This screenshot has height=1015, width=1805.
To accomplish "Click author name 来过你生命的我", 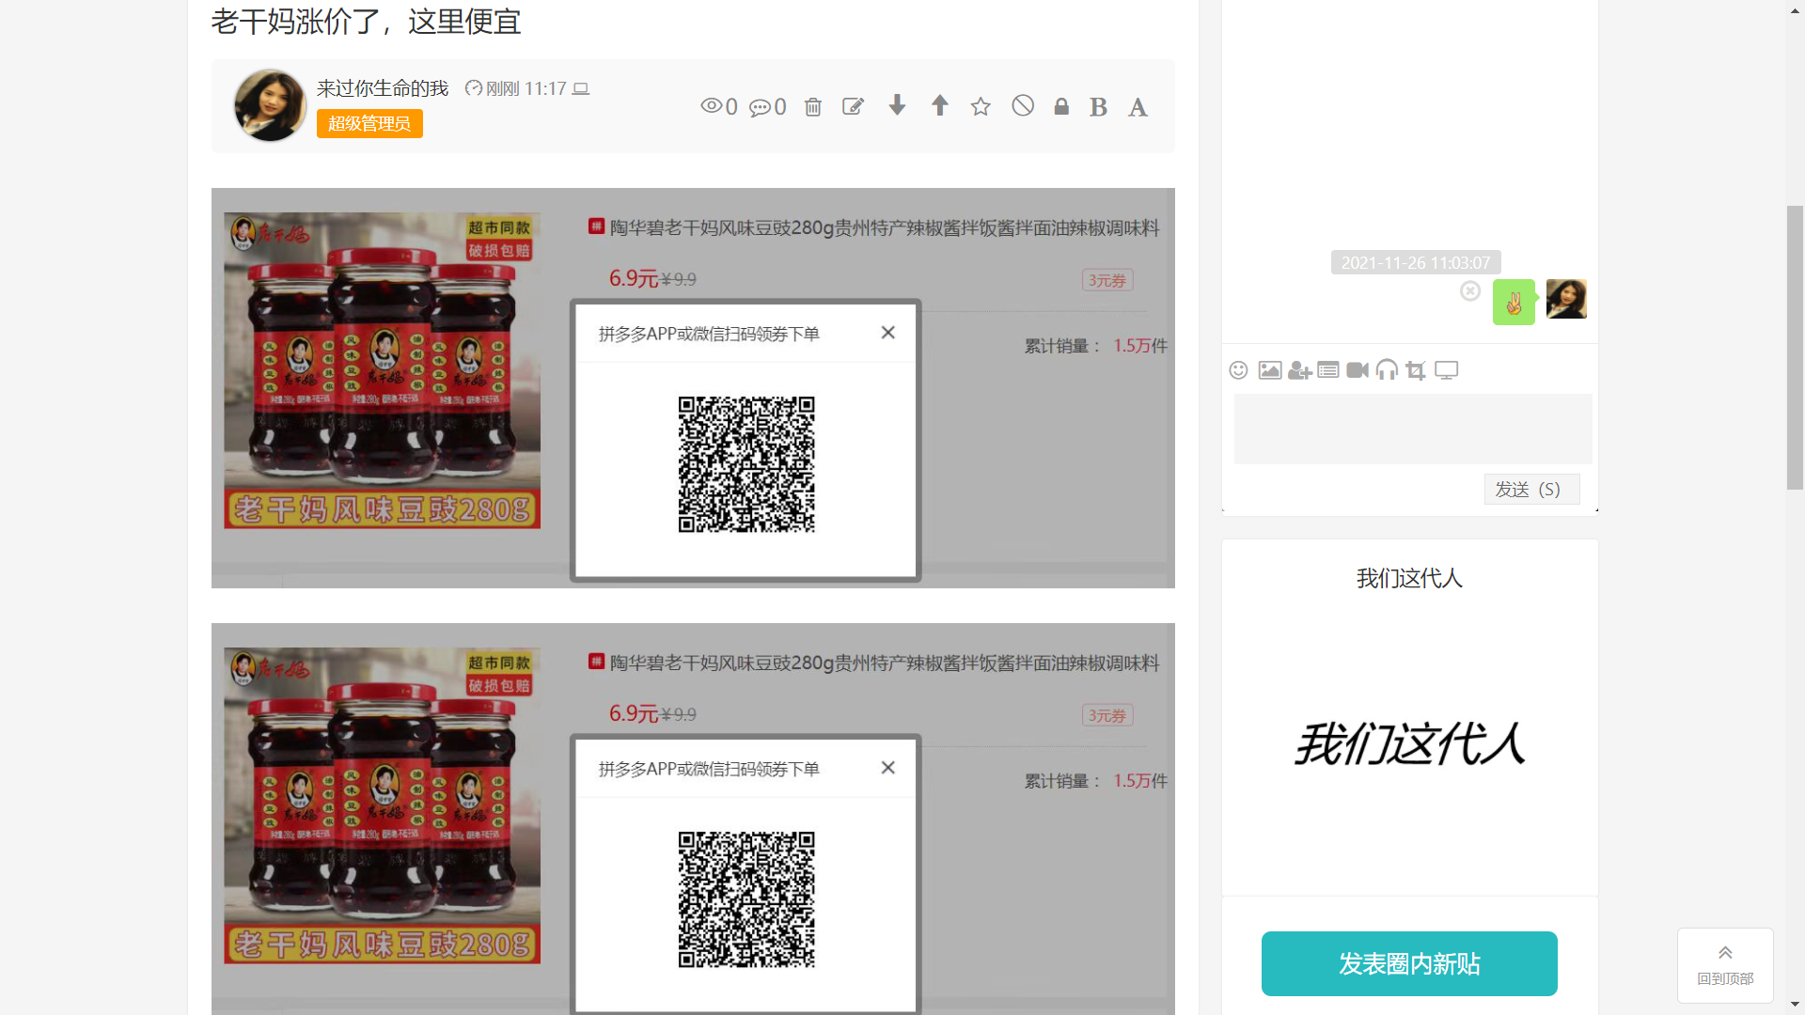I will 383,88.
